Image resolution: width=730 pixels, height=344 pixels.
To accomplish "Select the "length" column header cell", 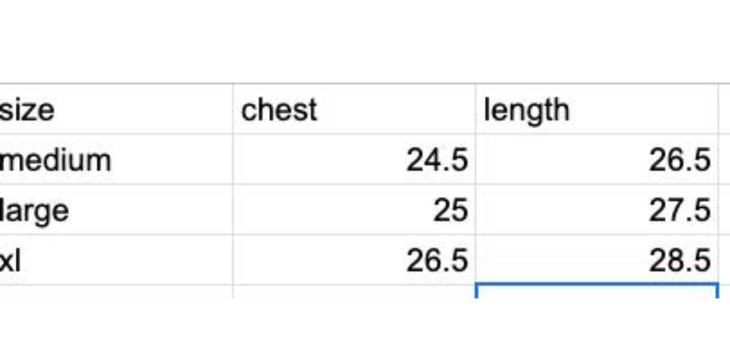I will click(x=596, y=109).
